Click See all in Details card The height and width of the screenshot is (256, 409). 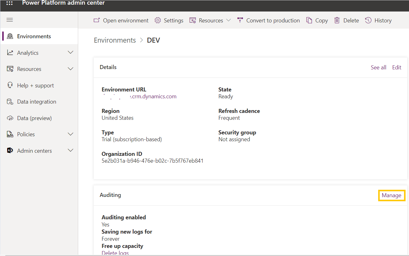[378, 67]
